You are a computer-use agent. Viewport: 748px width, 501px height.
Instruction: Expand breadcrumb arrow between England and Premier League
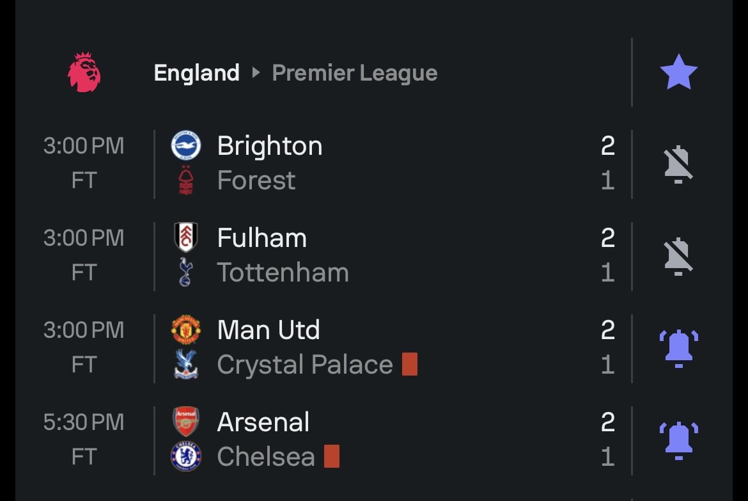coord(256,72)
